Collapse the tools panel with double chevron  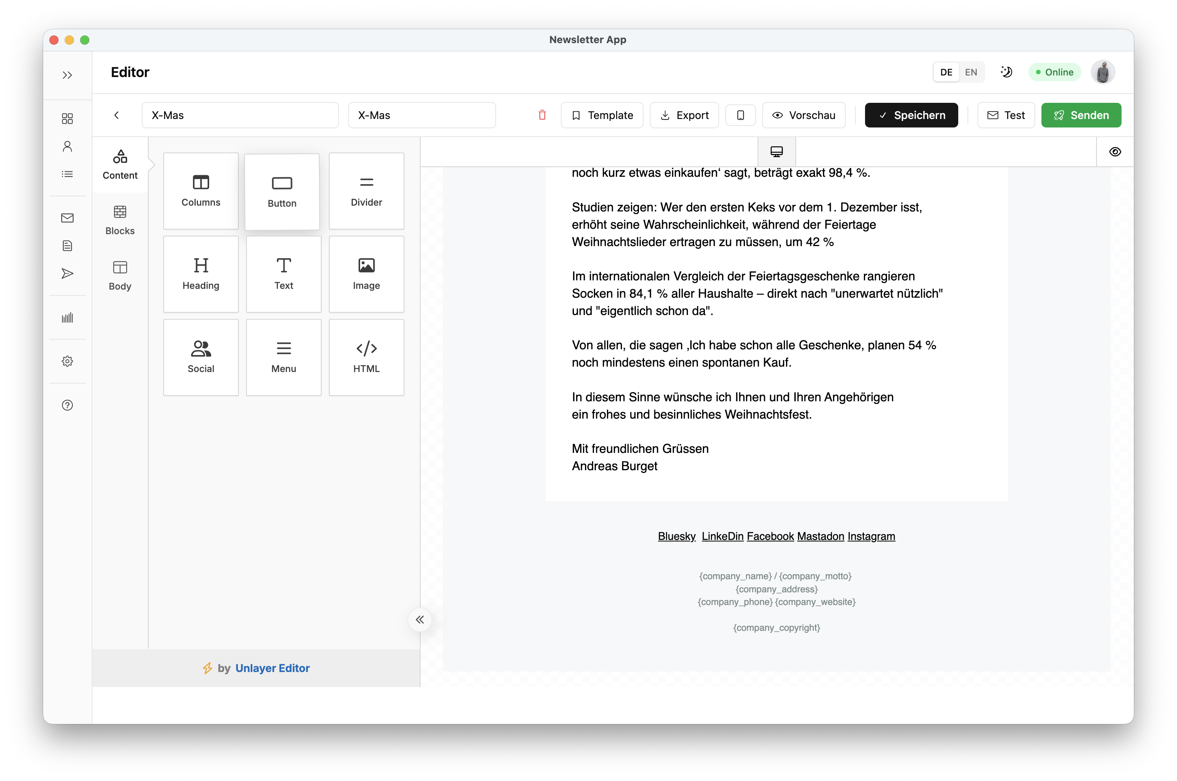420,620
